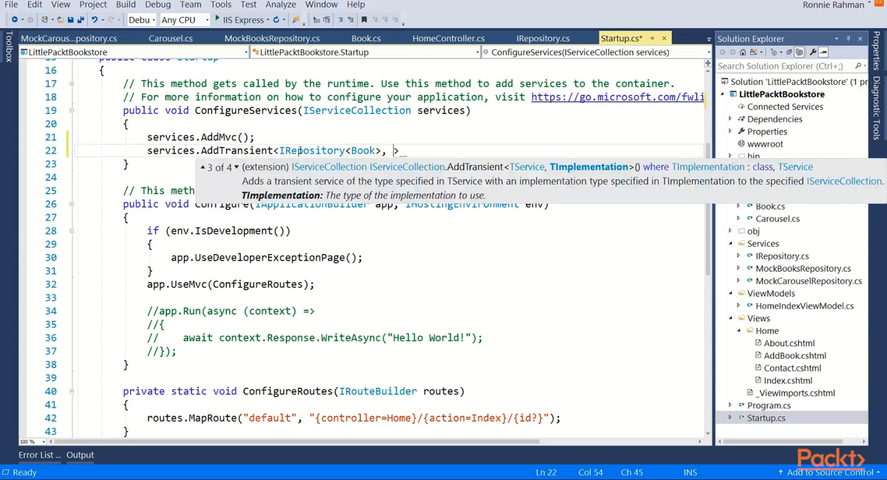Click Solution Explorer Pending Changes Filter icon
The height and width of the screenshot is (480, 887).
(x=774, y=52)
